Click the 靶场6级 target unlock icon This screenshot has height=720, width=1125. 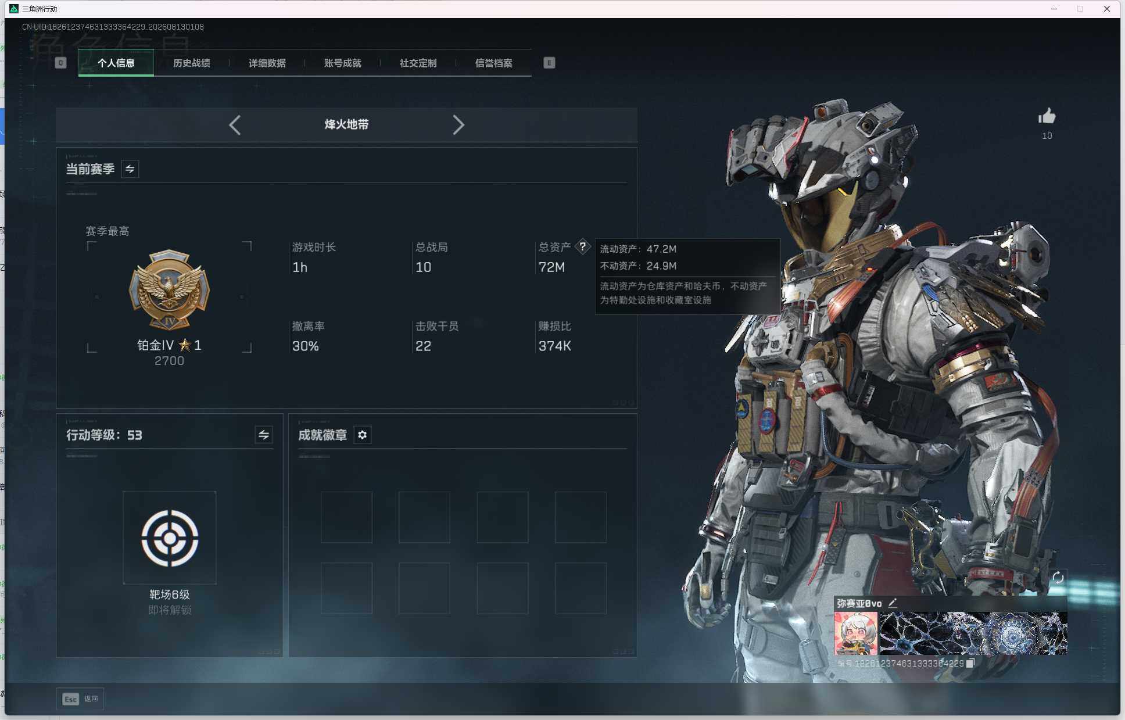pyautogui.click(x=170, y=538)
